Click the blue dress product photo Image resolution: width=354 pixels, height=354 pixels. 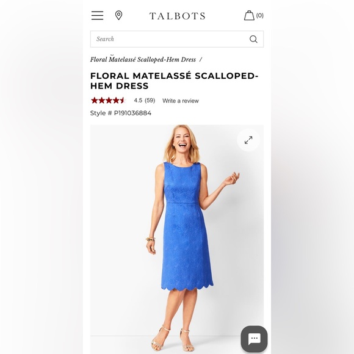[x=177, y=239]
